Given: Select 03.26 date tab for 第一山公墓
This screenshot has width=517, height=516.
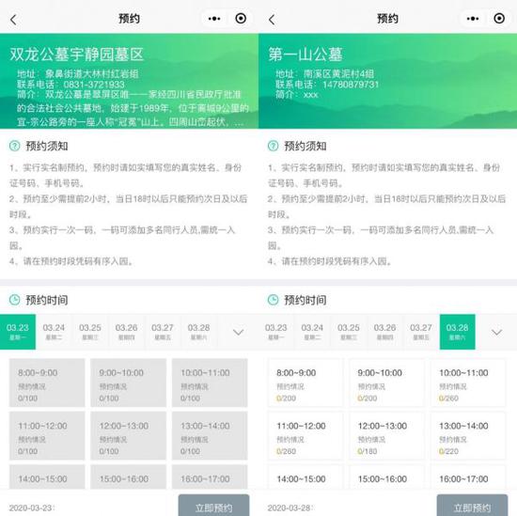Looking at the screenshot, I should [384, 332].
